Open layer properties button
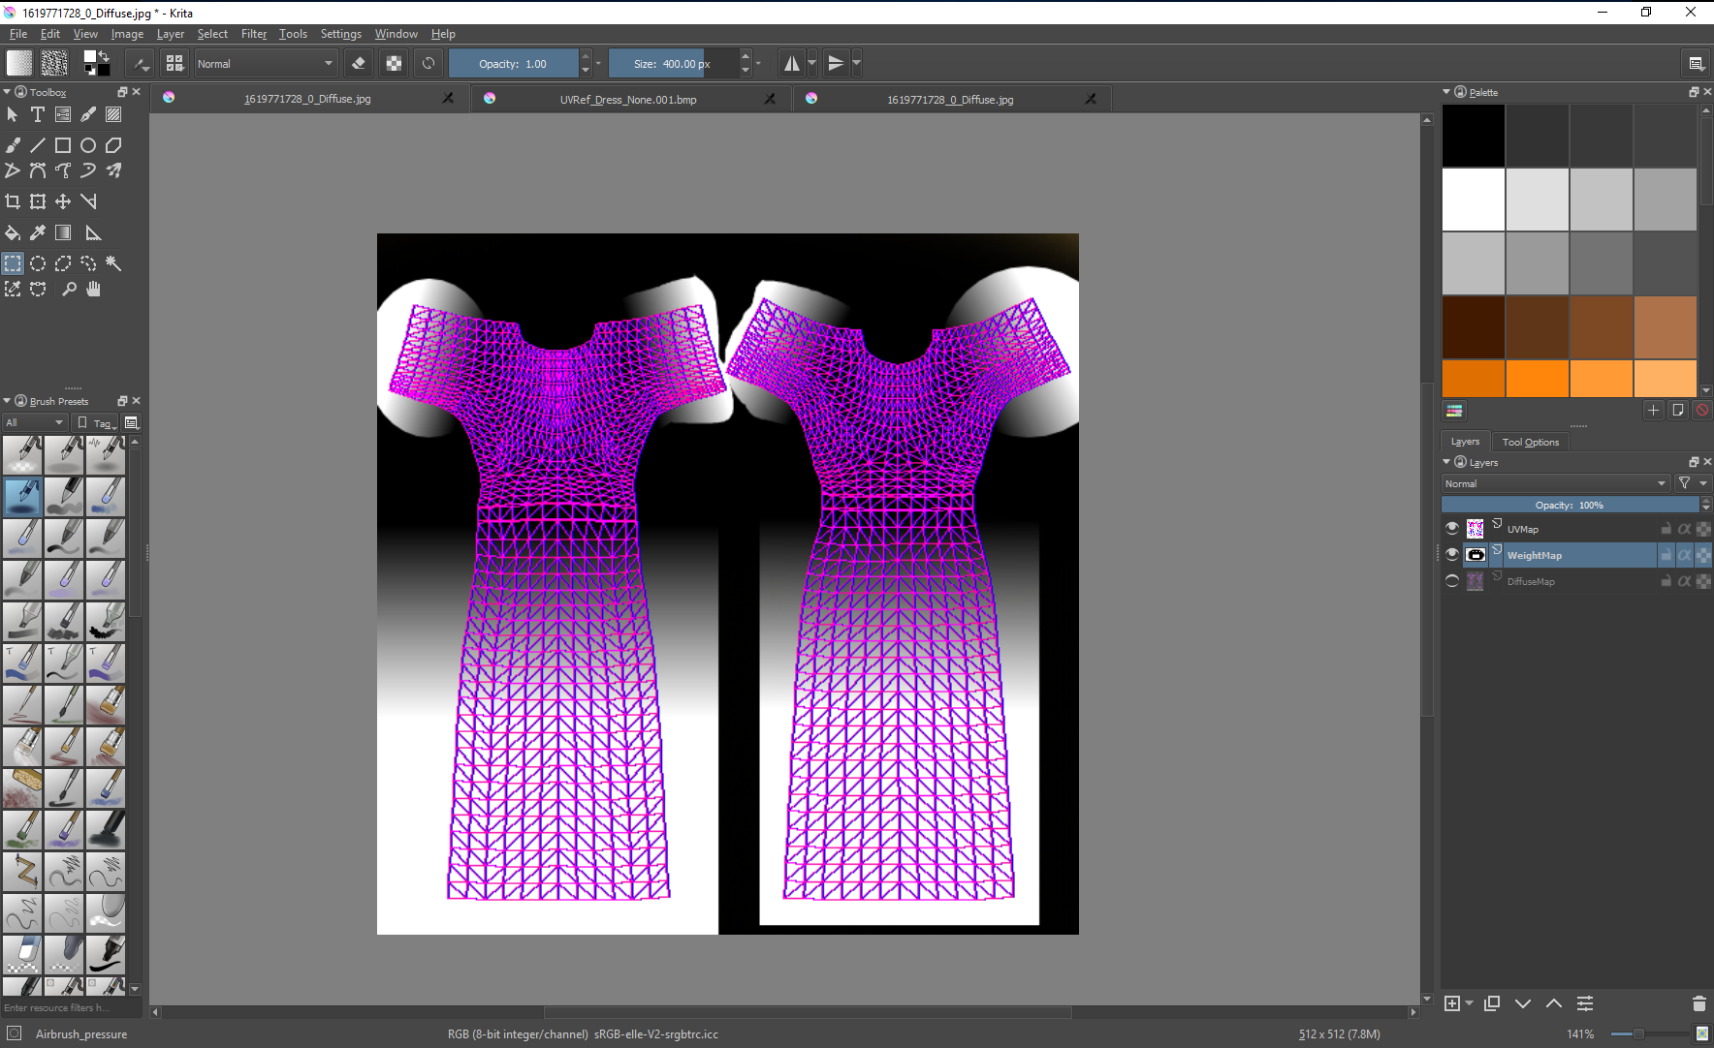This screenshot has width=1714, height=1048. tap(1585, 1003)
